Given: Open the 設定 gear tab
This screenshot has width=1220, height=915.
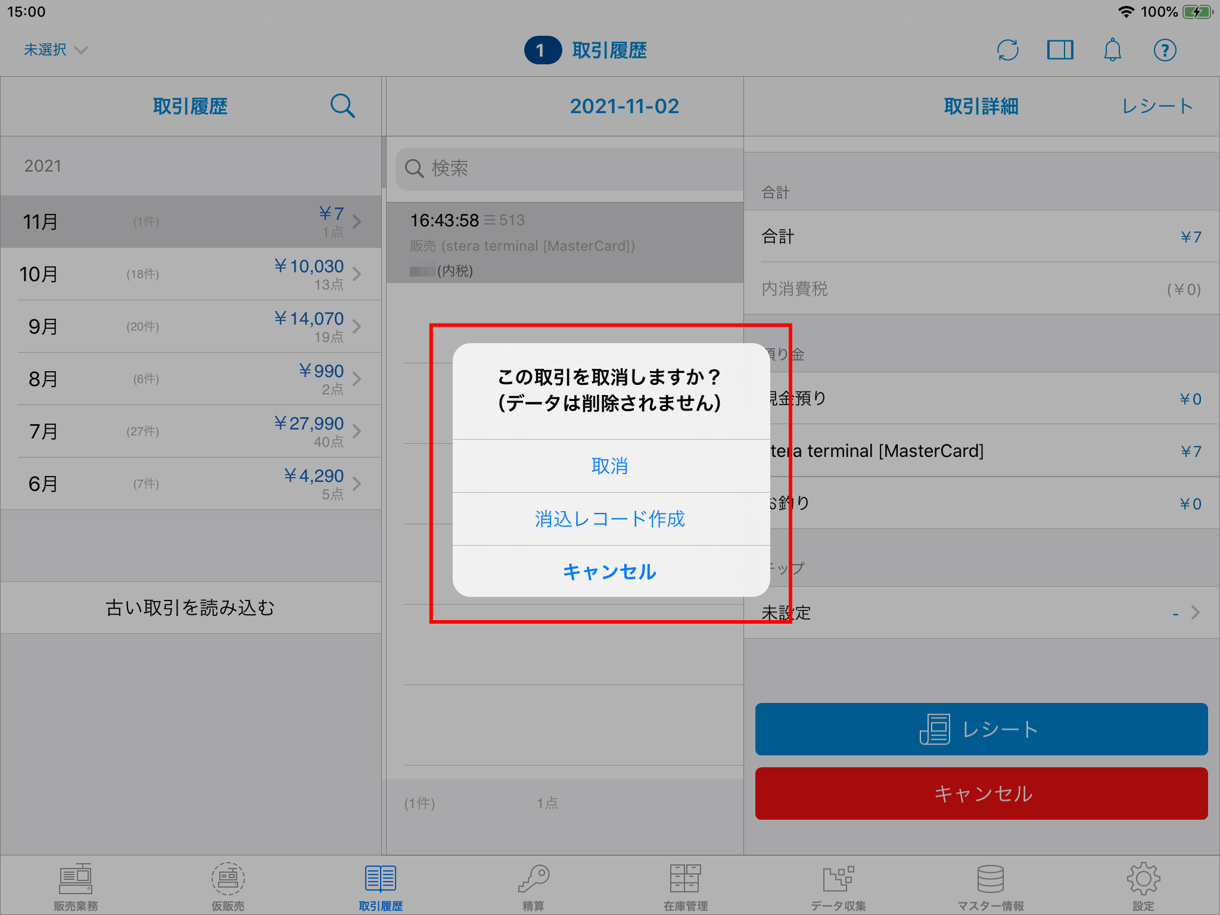Looking at the screenshot, I should [1143, 887].
